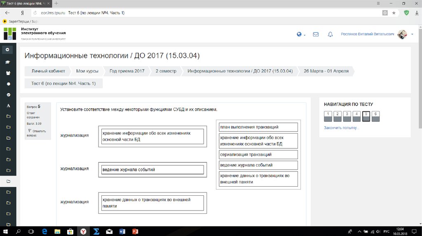Open the messages envelope icon
The height and width of the screenshot is (236, 422).
pyautogui.click(x=316, y=35)
